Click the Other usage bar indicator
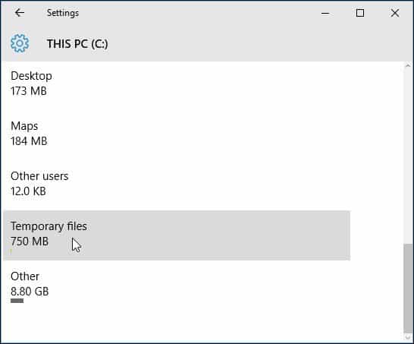This screenshot has height=344, width=414. [17, 301]
